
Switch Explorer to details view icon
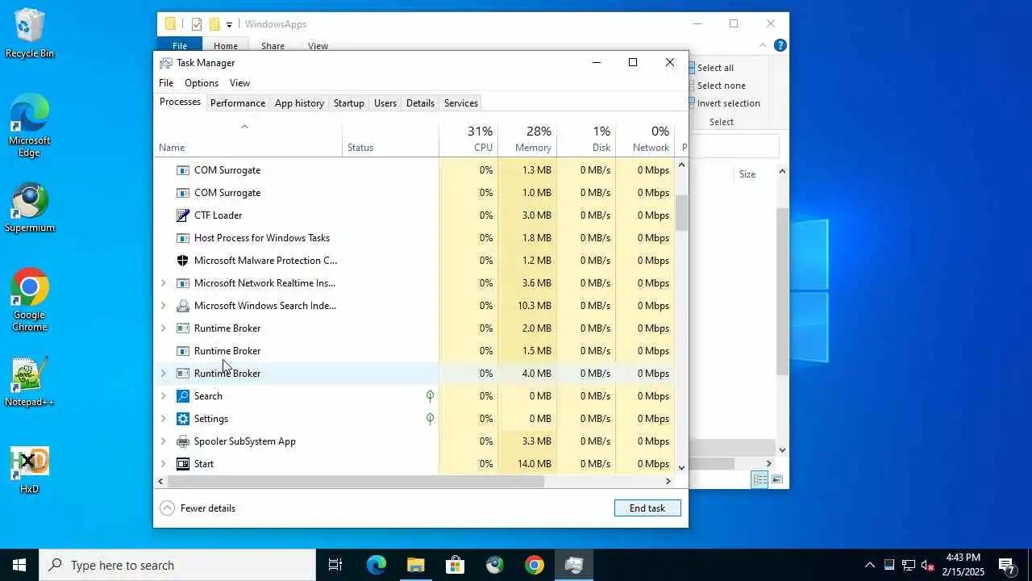tap(760, 479)
